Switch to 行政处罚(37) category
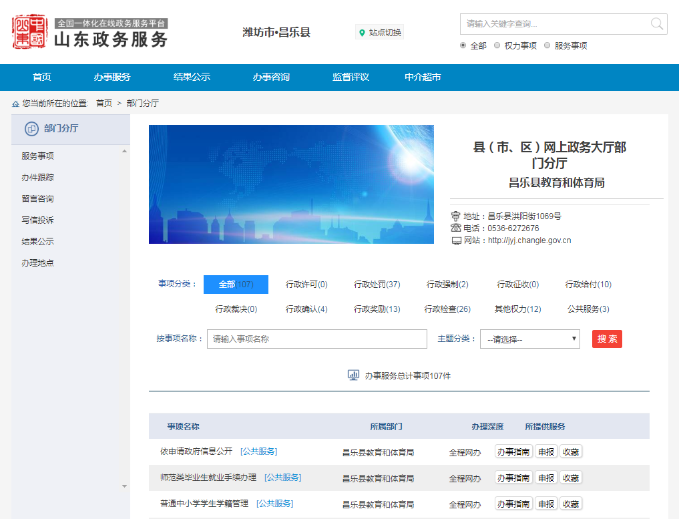Image resolution: width=679 pixels, height=519 pixels. (377, 285)
